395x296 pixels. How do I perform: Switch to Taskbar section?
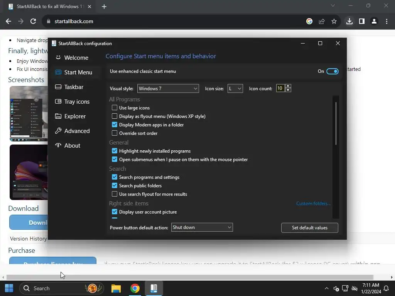click(x=74, y=87)
